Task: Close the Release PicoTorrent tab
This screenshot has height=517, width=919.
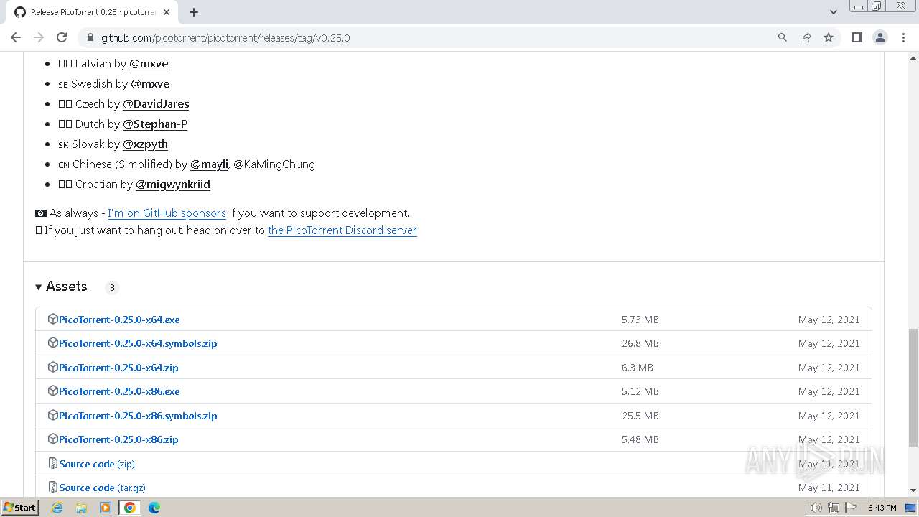Action: [x=168, y=12]
